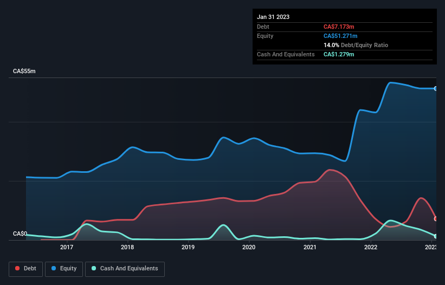Click the 14.0% Debt/Equity Ratio text

coord(356,45)
